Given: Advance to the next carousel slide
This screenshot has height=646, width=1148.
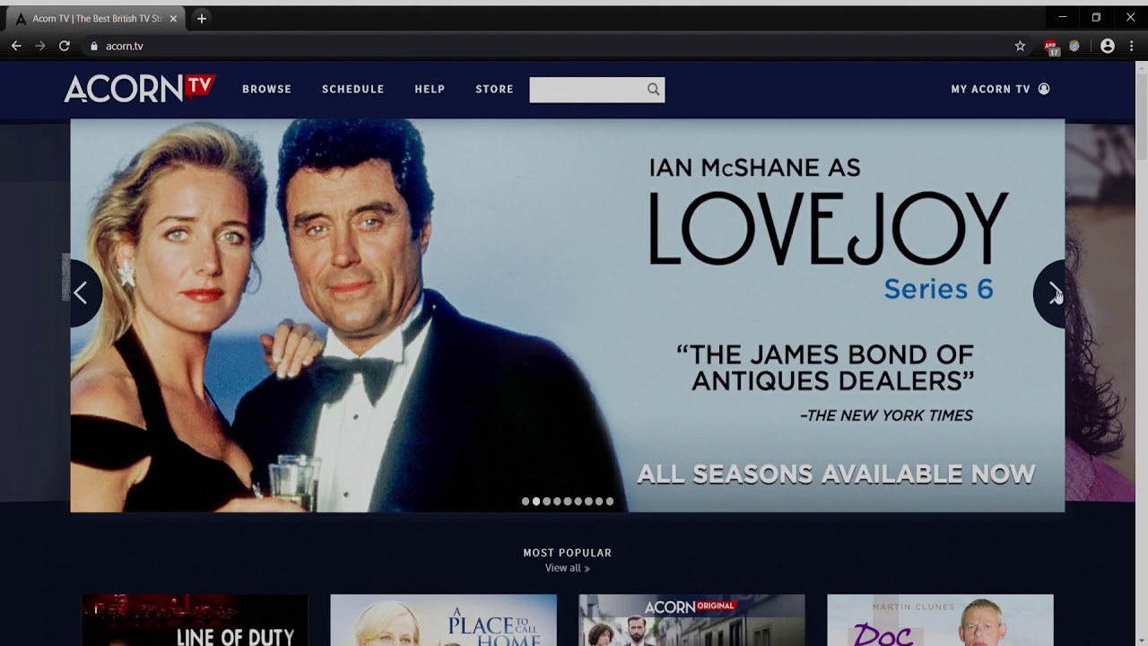Looking at the screenshot, I should point(1050,293).
